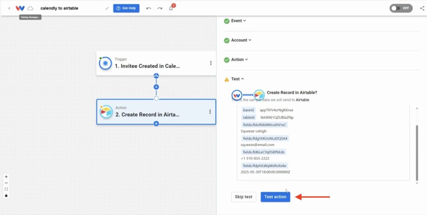Click fields.fldgVtXUoNLd3Q5A4 tag
427x215 pixels.
265,138
